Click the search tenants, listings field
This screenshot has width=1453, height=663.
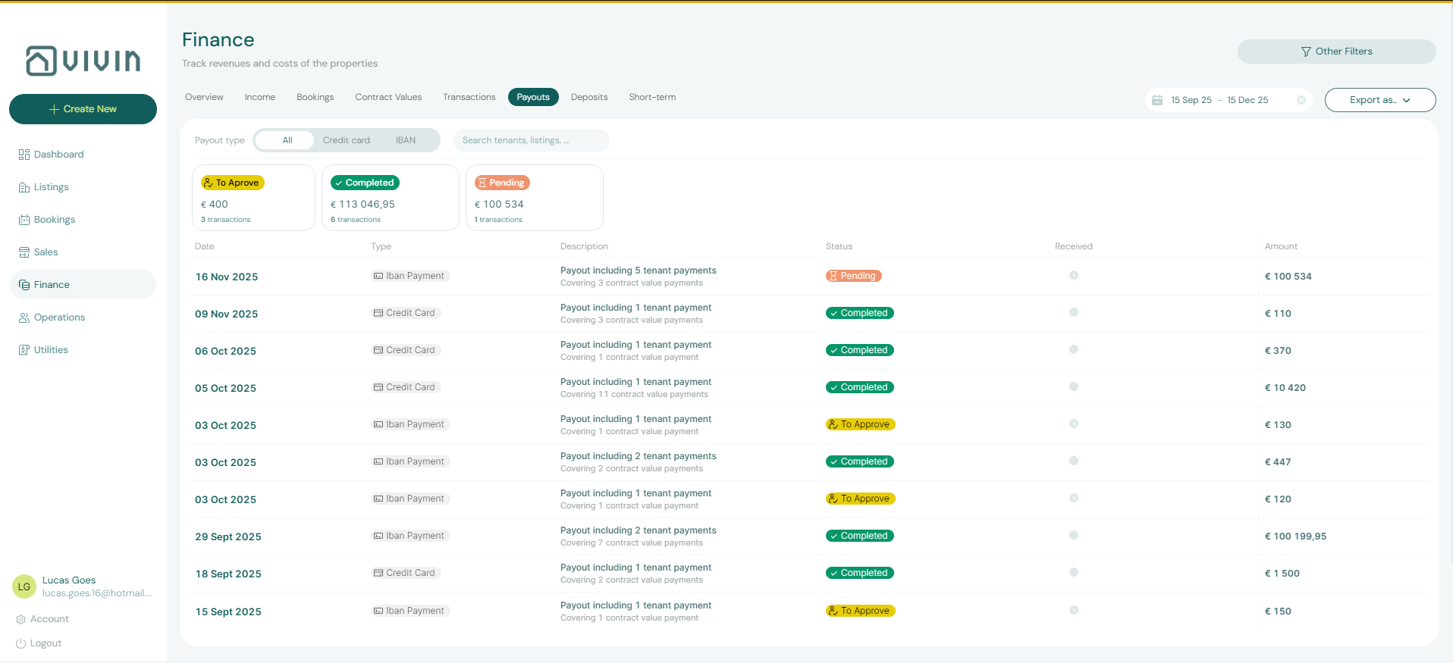pos(531,140)
